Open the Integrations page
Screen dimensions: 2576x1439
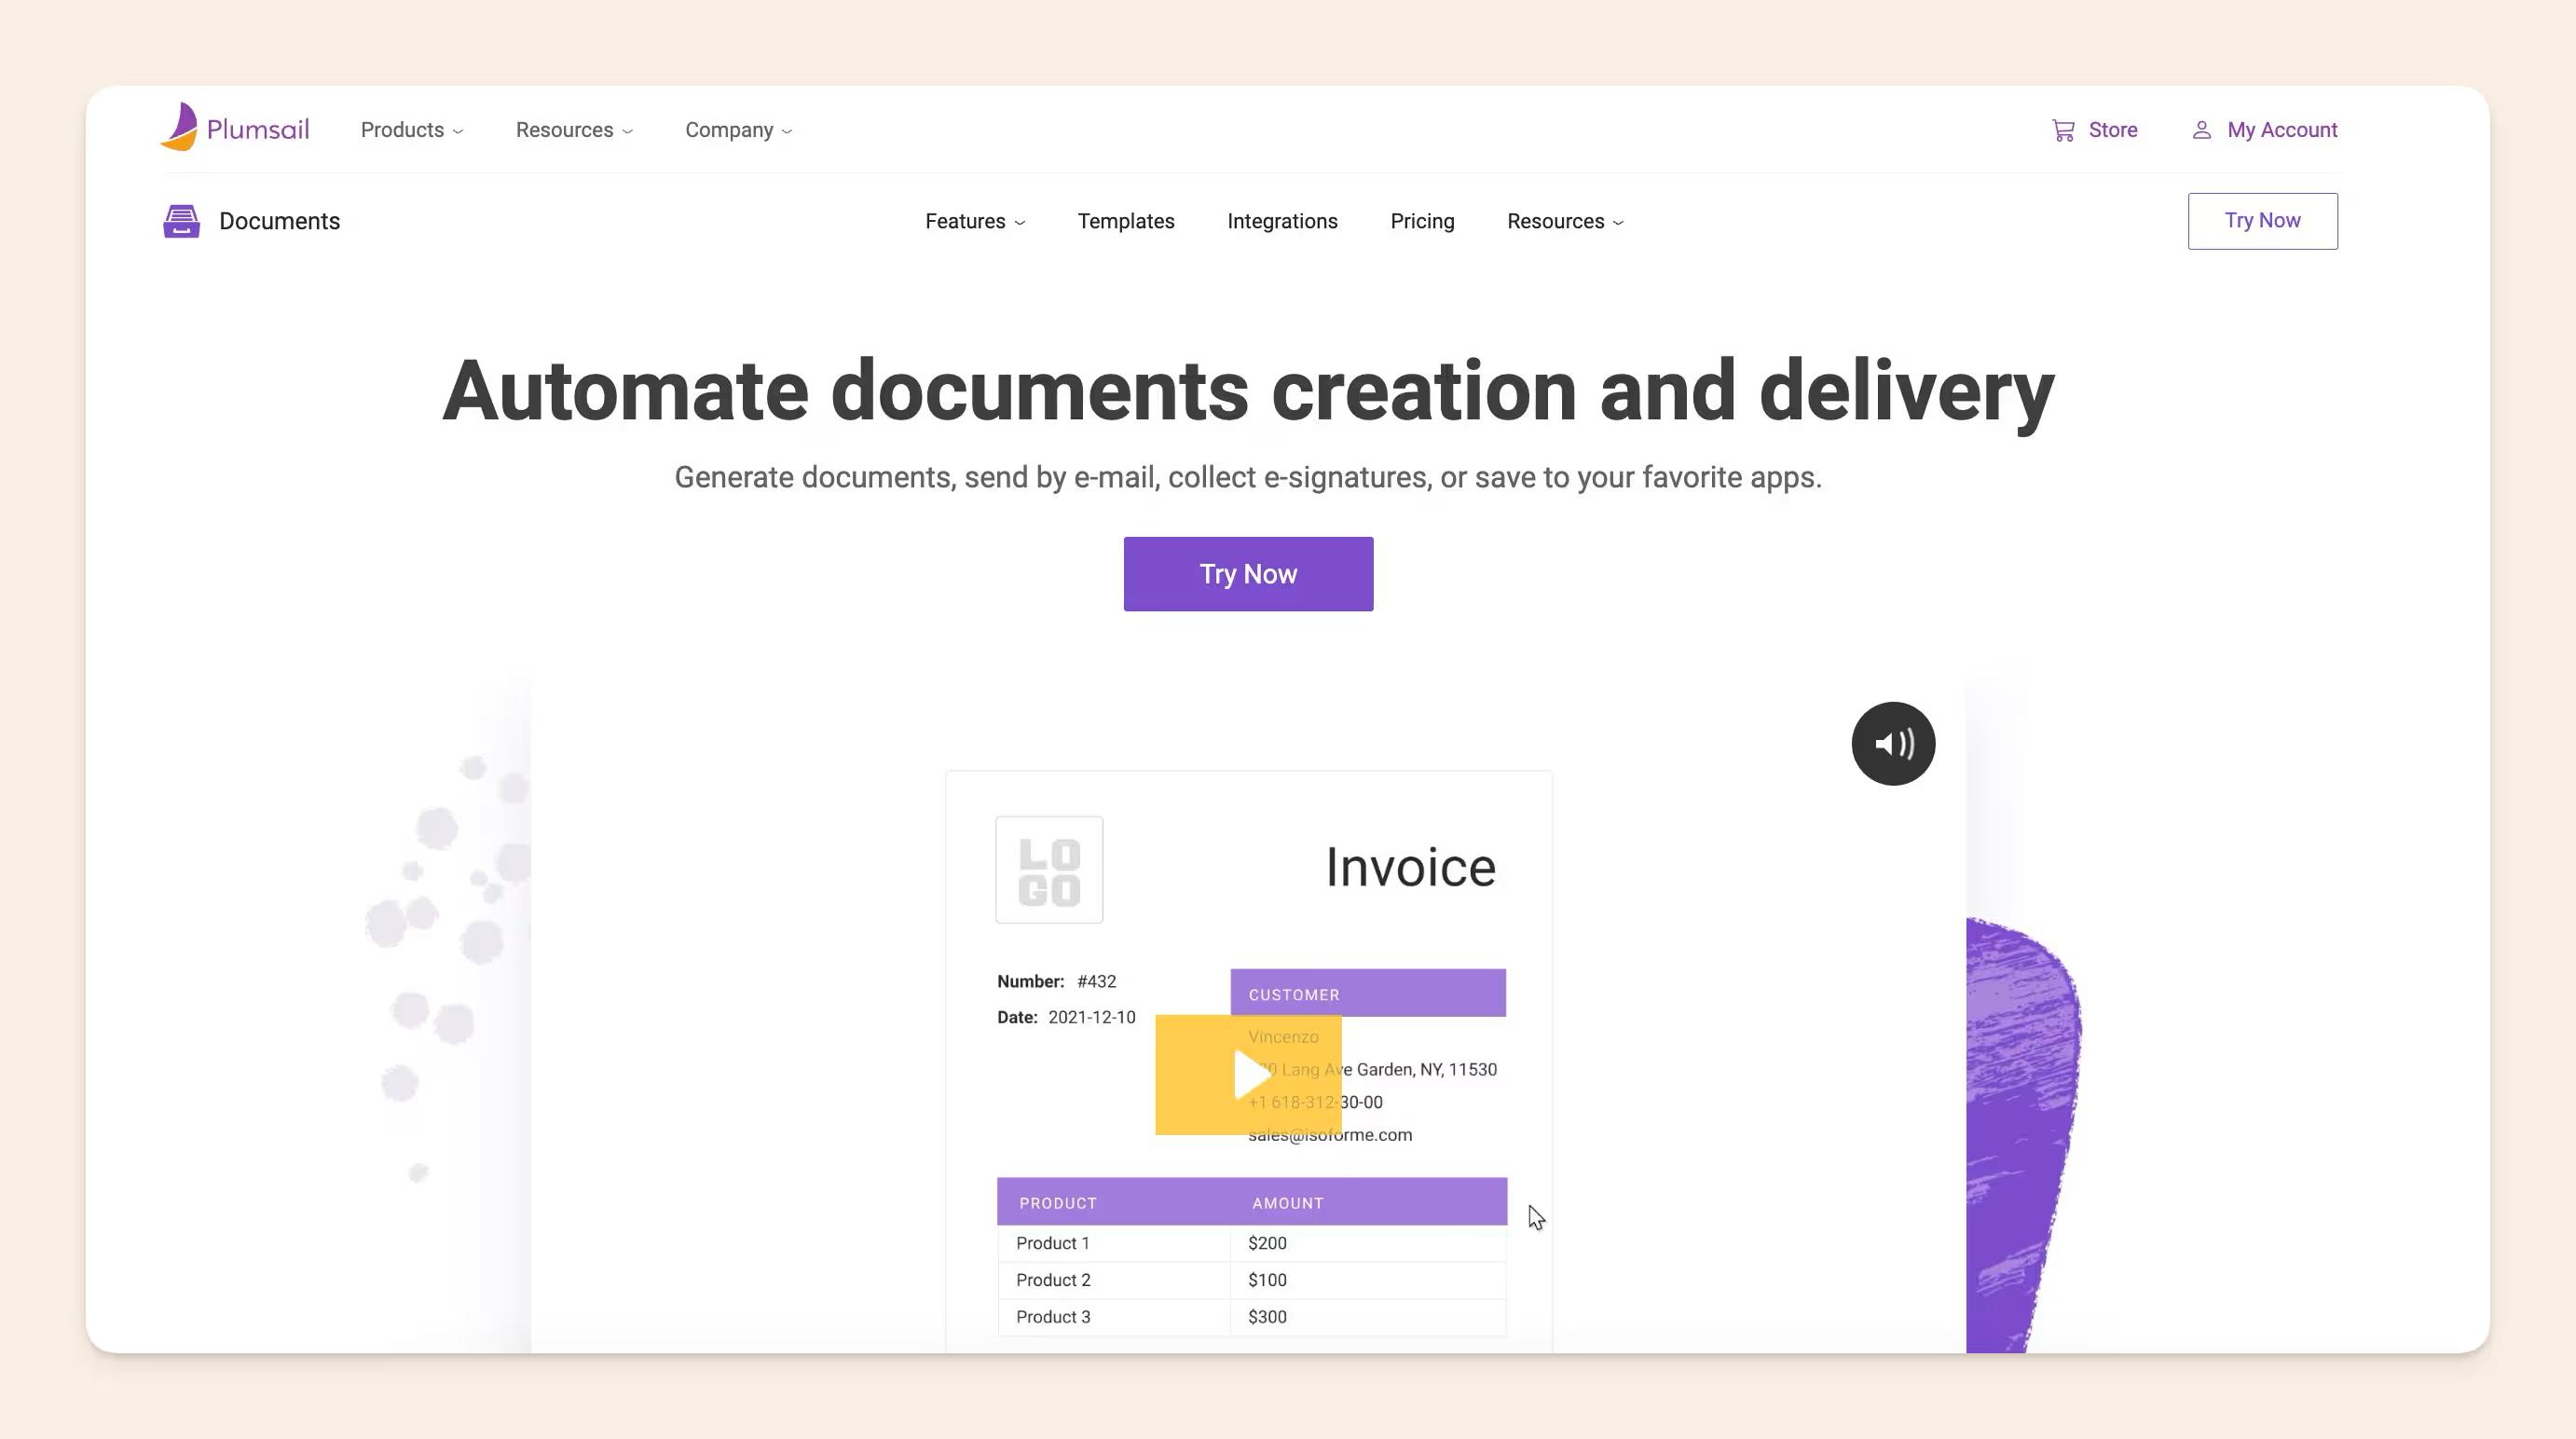(x=1282, y=221)
